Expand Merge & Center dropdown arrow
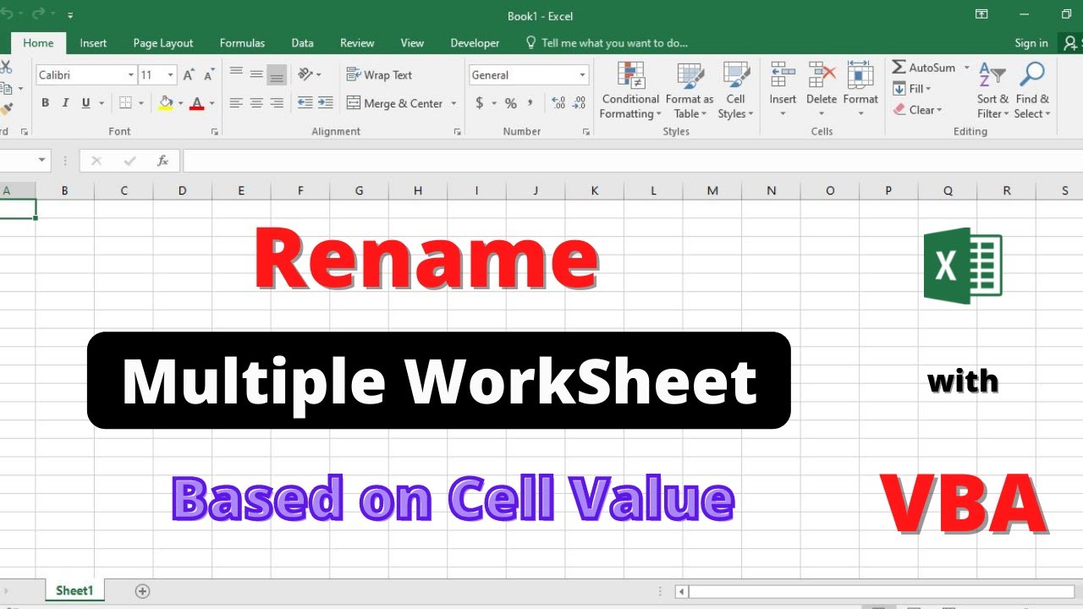Viewport: 1083px width, 609px height. 454,103
